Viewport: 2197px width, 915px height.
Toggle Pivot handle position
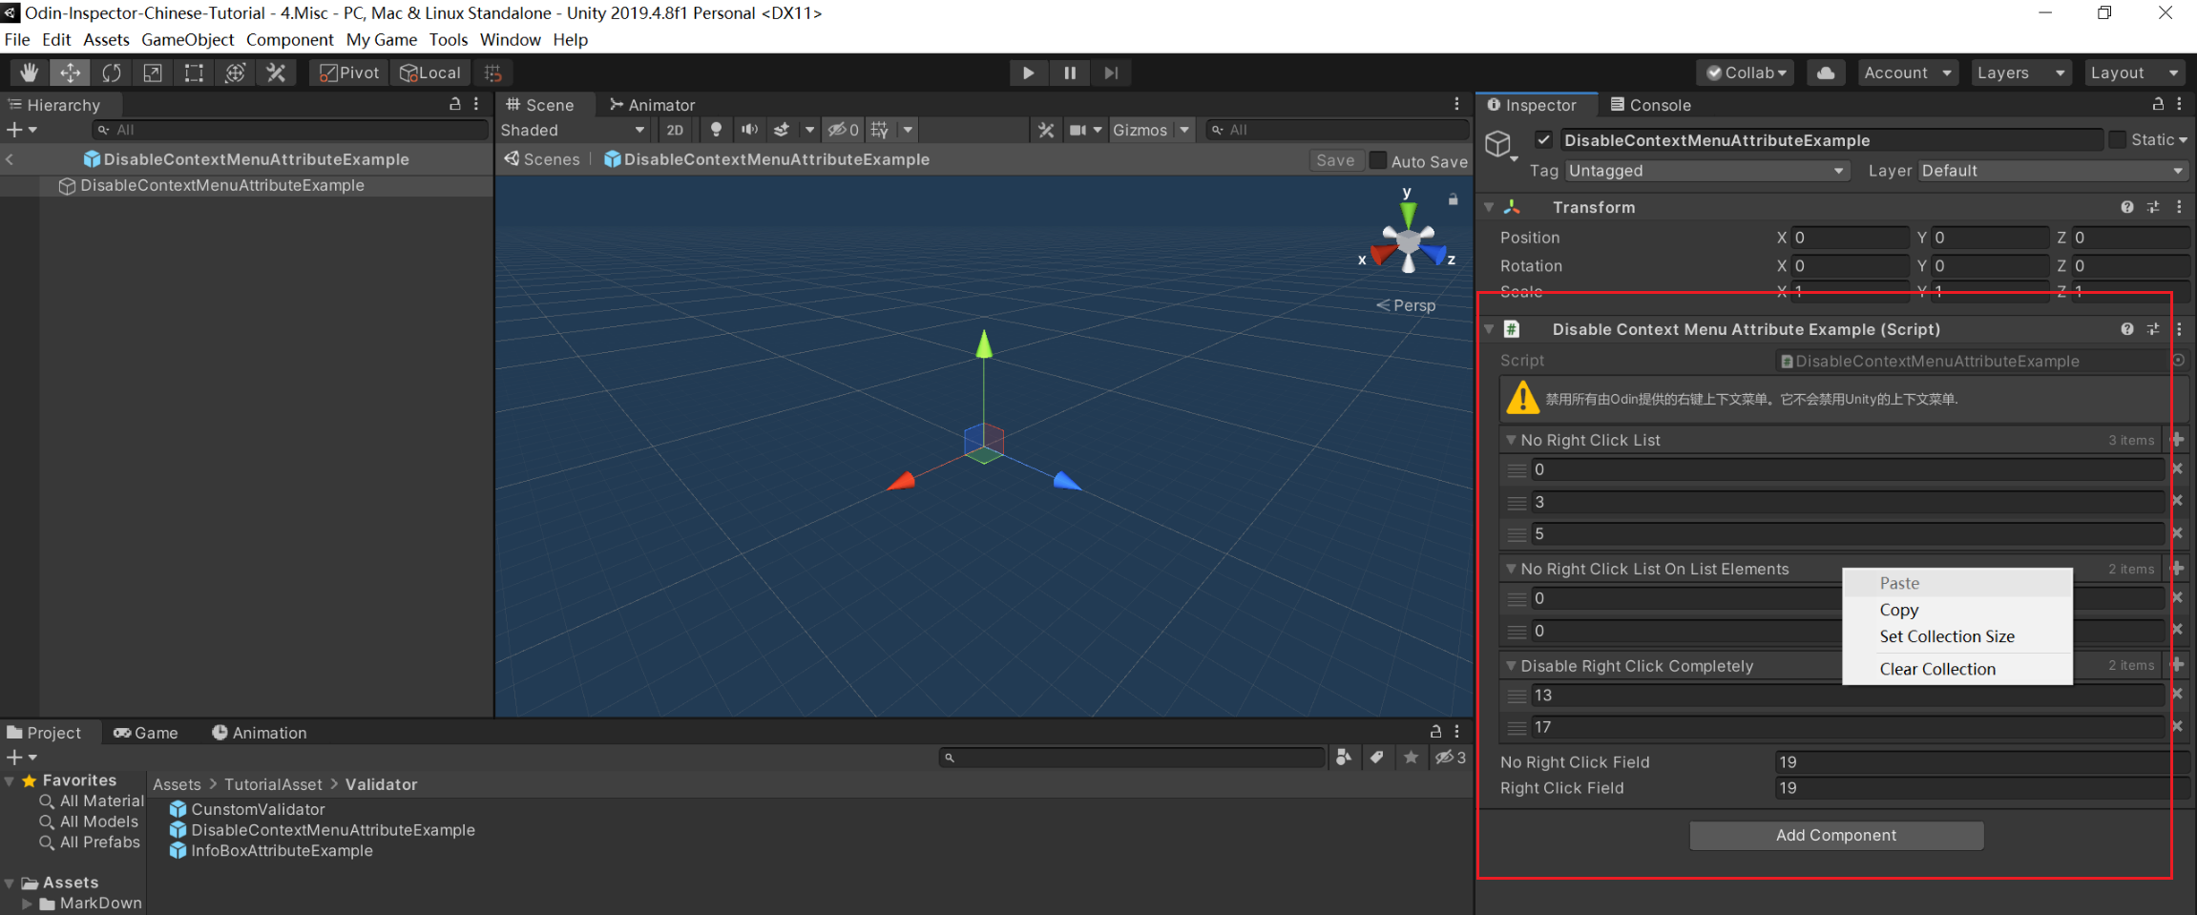point(349,73)
